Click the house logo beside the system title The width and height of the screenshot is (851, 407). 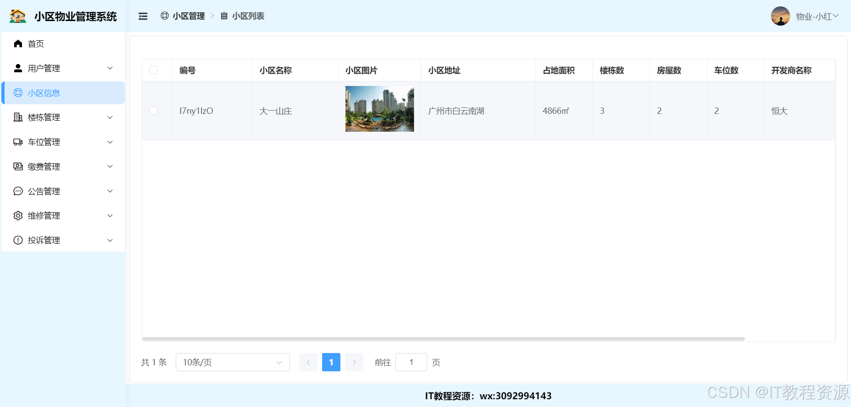tap(18, 16)
